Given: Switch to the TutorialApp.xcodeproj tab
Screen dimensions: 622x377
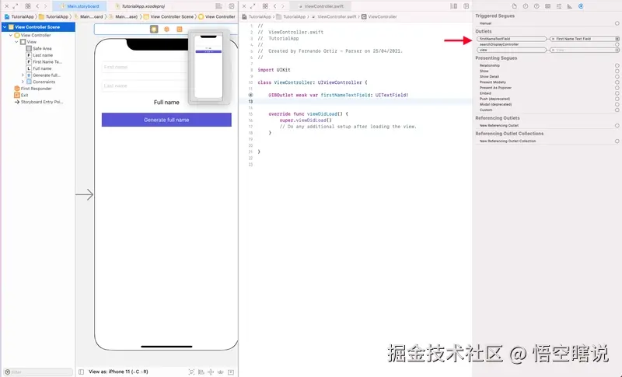Looking at the screenshot, I should pos(140,6).
